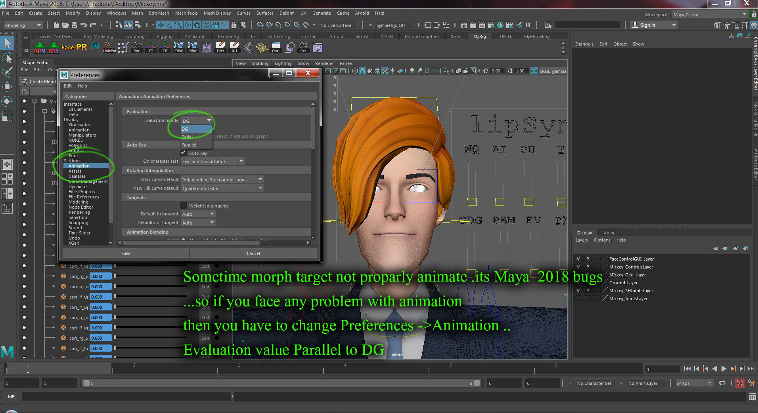This screenshot has height=413, width=758.
Task: Click the Hist shelf icon
Action: tap(220, 48)
